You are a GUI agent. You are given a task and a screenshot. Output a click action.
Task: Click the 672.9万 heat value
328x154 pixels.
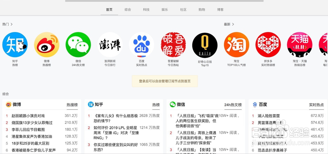click(317, 116)
